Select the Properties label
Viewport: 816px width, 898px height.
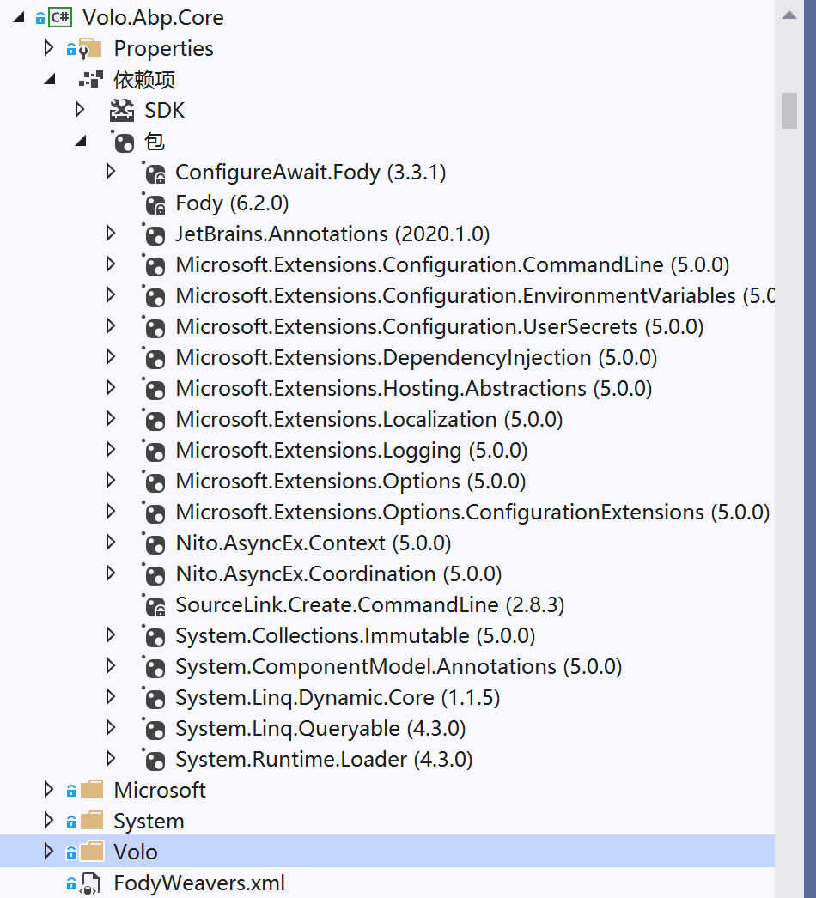tap(163, 49)
